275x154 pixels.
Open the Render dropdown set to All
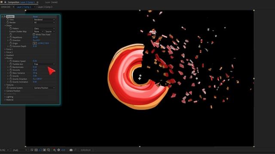pyautogui.click(x=44, y=23)
